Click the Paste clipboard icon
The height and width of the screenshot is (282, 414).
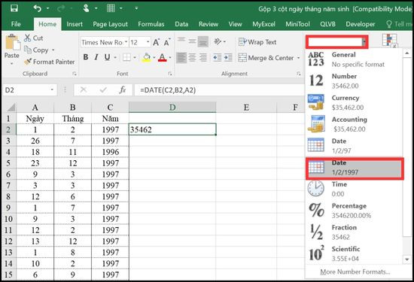(x=12, y=42)
